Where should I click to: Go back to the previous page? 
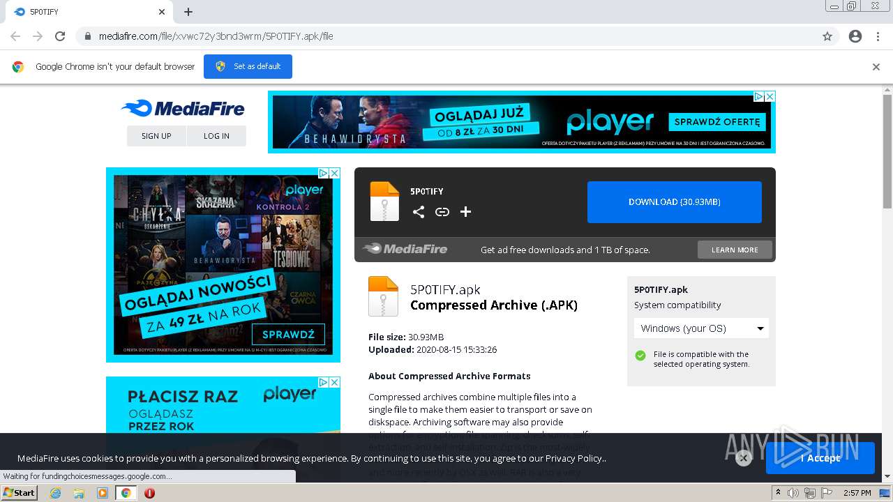(x=15, y=36)
